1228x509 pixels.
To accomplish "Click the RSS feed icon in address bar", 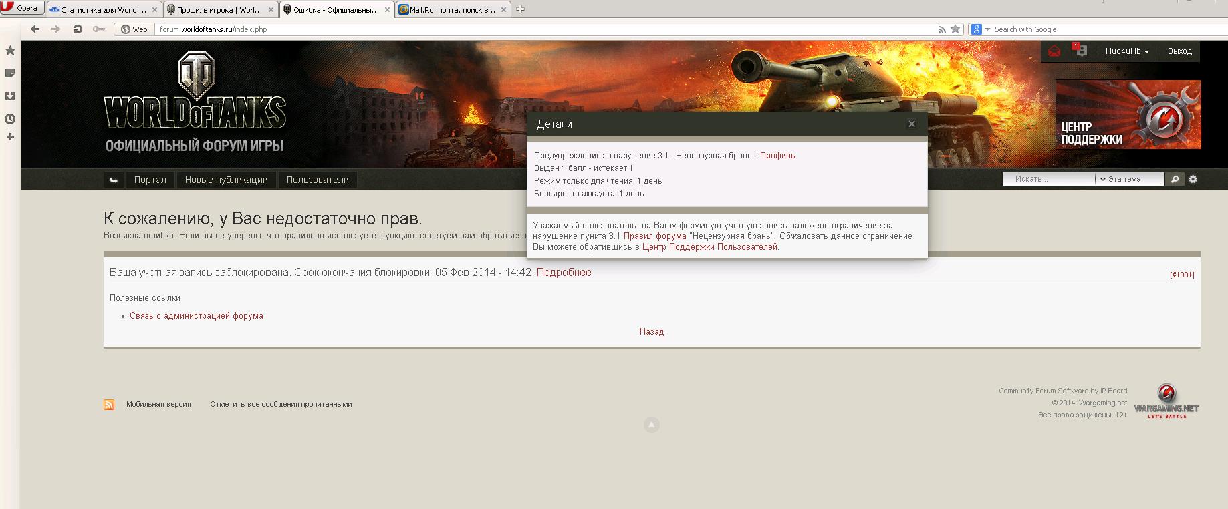I will point(942,29).
